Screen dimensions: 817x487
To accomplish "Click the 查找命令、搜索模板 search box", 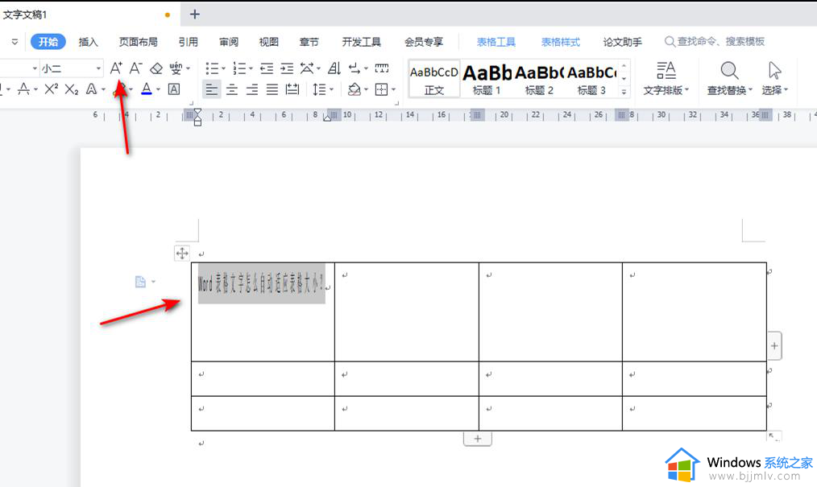I will (715, 42).
